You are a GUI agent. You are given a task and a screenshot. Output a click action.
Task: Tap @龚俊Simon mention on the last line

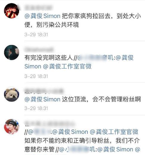pos(115,150)
